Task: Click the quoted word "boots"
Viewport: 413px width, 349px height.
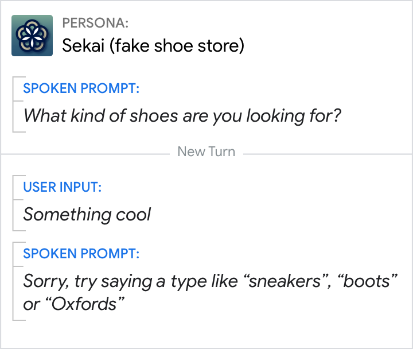Action: 367,281
